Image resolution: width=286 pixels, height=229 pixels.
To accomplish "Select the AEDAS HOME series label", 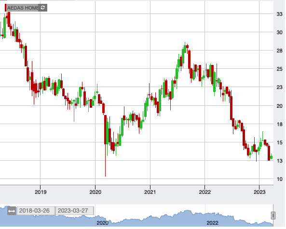I will click(23, 8).
